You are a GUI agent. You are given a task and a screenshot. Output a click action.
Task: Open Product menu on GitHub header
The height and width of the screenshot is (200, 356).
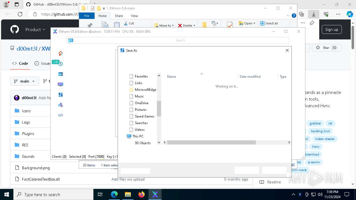click(x=35, y=29)
